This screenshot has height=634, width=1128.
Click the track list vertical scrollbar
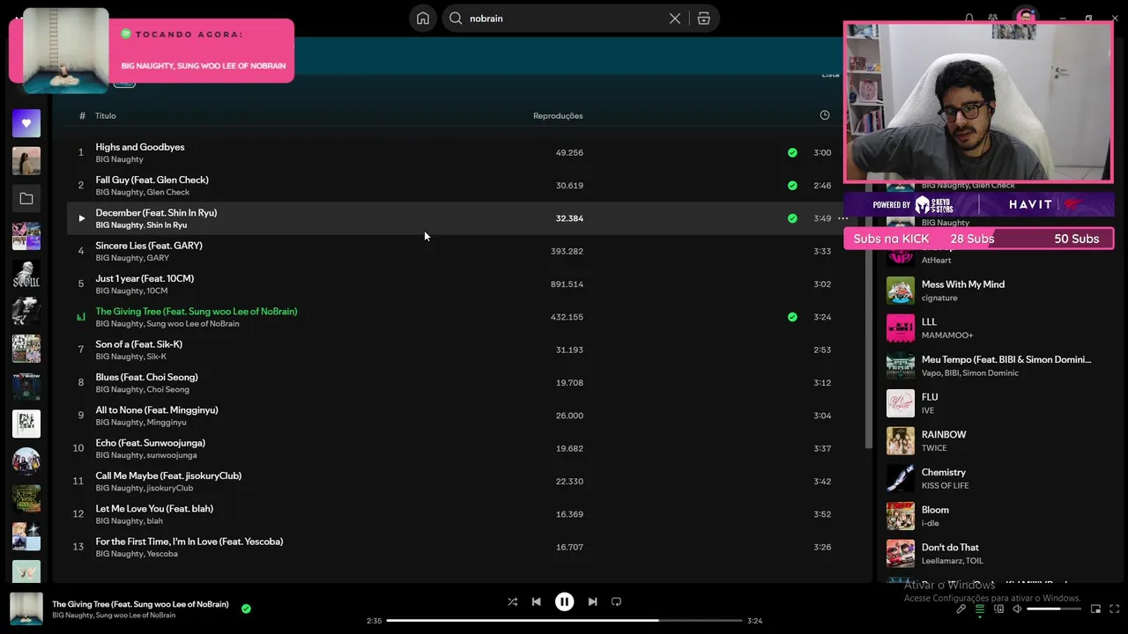[x=868, y=317]
